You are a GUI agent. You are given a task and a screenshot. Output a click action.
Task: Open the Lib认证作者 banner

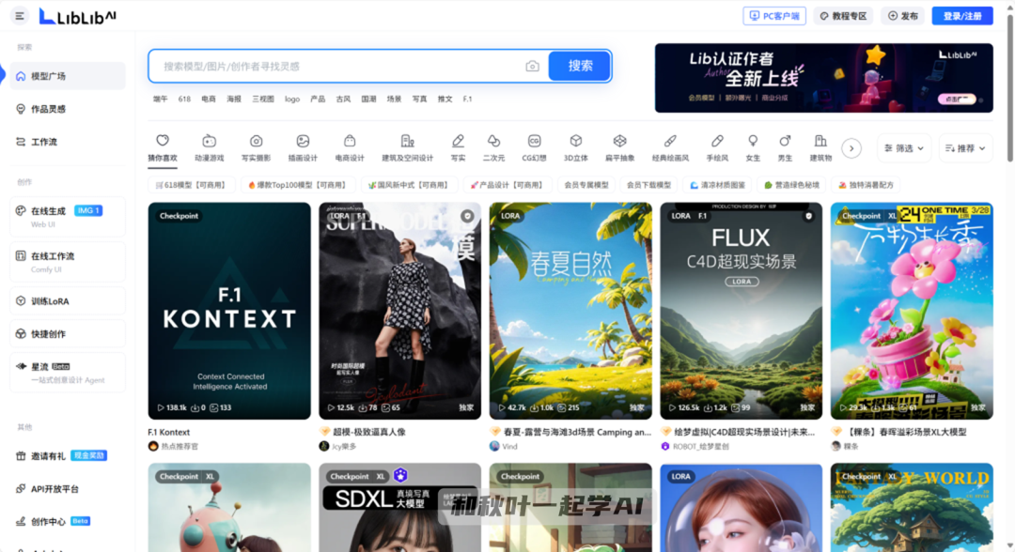point(823,78)
